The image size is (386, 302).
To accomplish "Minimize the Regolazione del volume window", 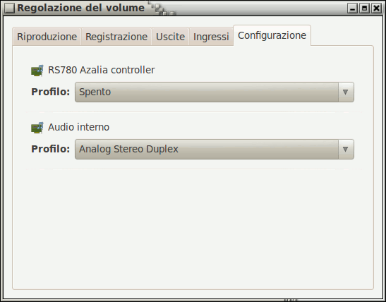I will point(353,8).
